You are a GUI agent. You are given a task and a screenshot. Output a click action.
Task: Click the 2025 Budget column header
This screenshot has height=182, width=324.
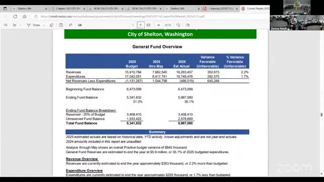(132, 64)
